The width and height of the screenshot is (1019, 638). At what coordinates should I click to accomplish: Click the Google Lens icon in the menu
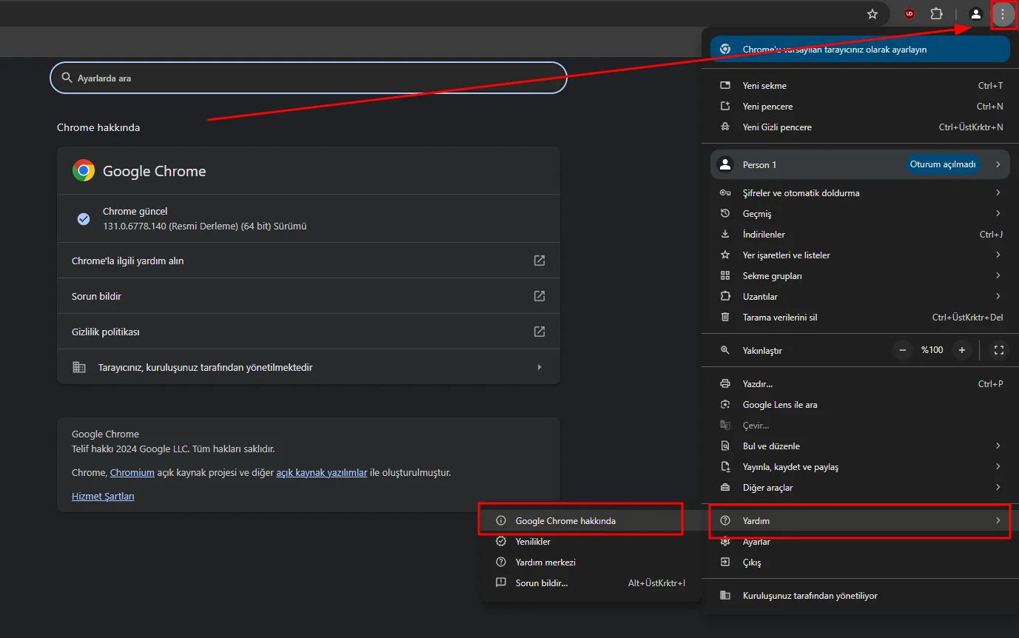pos(725,405)
